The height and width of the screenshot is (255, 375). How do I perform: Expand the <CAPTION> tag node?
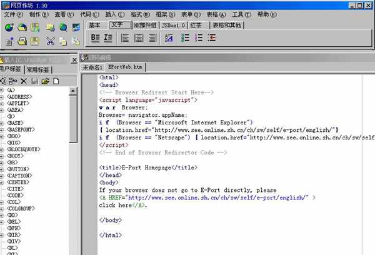click(x=2, y=176)
